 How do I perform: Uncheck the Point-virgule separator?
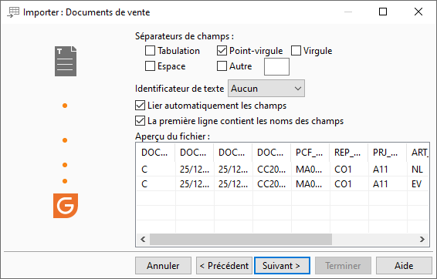tap(222, 51)
